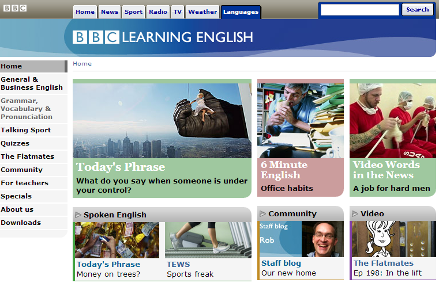
Task: Click in the search text field
Action: point(359,10)
